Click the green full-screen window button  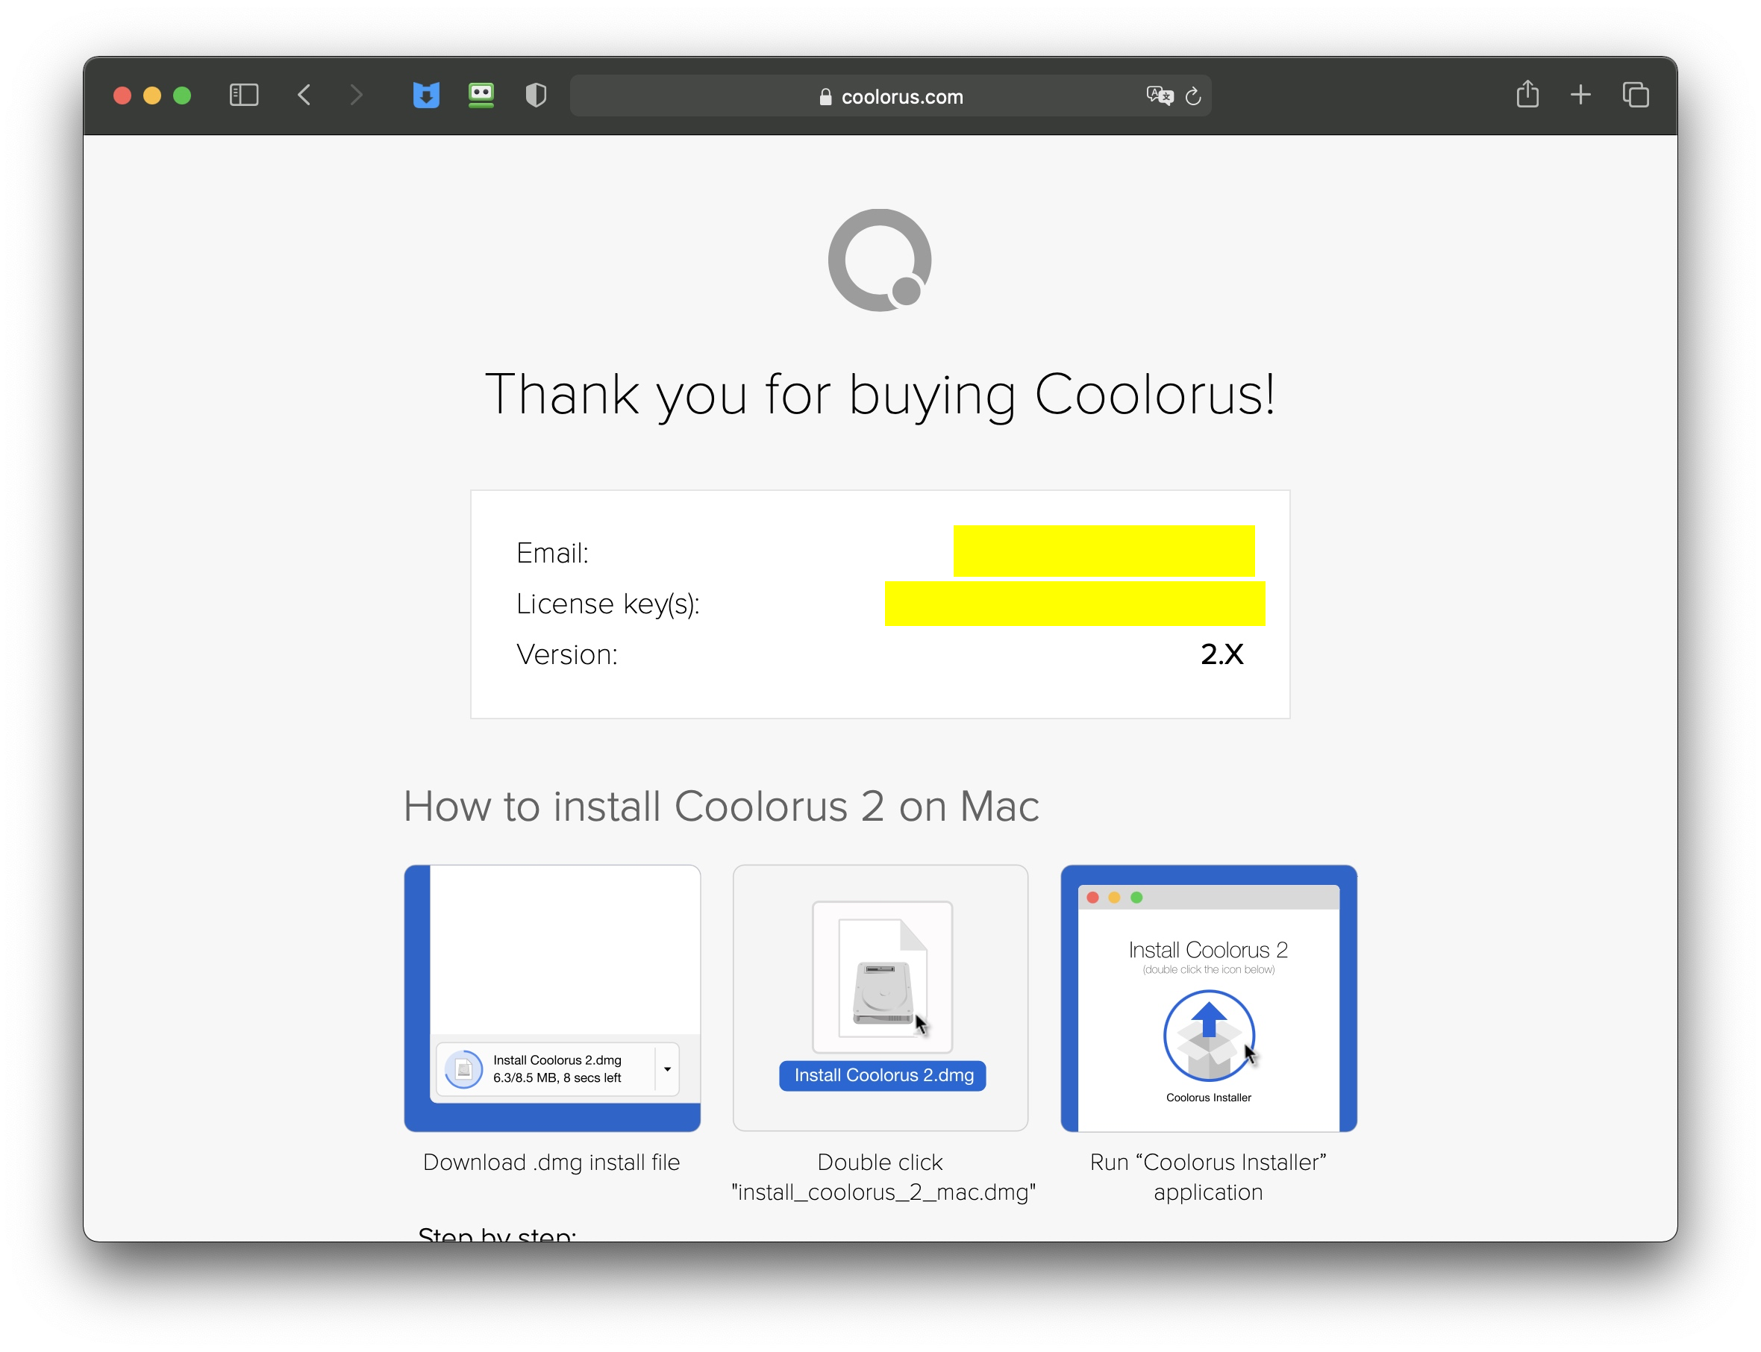coord(182,96)
